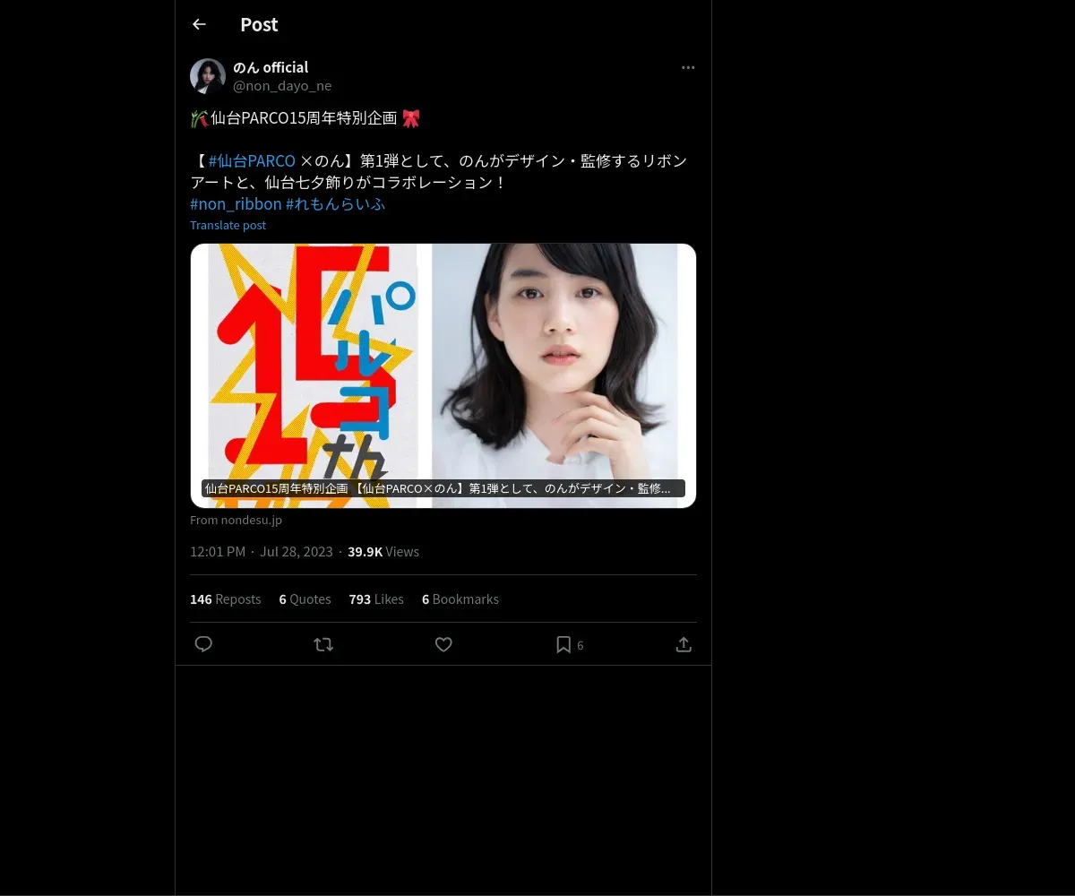Viewport: 1075px width, 896px height.
Task: Click the From nondesu.jp source link
Action: 236,521
